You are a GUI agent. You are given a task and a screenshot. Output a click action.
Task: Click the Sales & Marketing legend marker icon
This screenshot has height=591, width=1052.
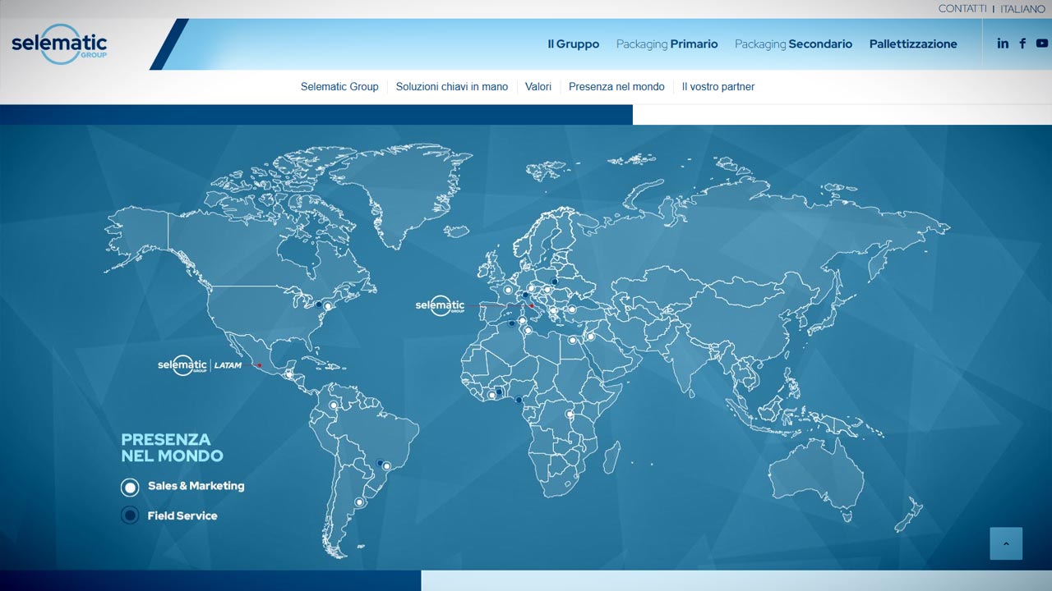click(130, 487)
